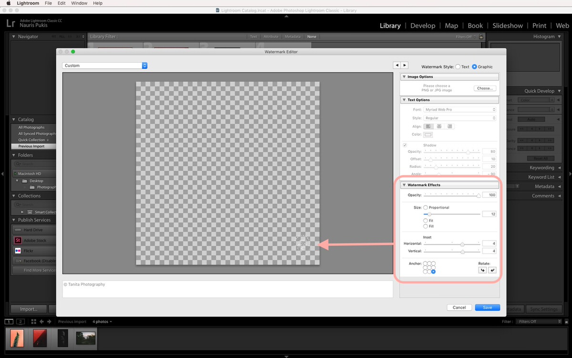Select the red photo thumbnail in filmstrip
This screenshot has width=572, height=358.
pos(40,338)
